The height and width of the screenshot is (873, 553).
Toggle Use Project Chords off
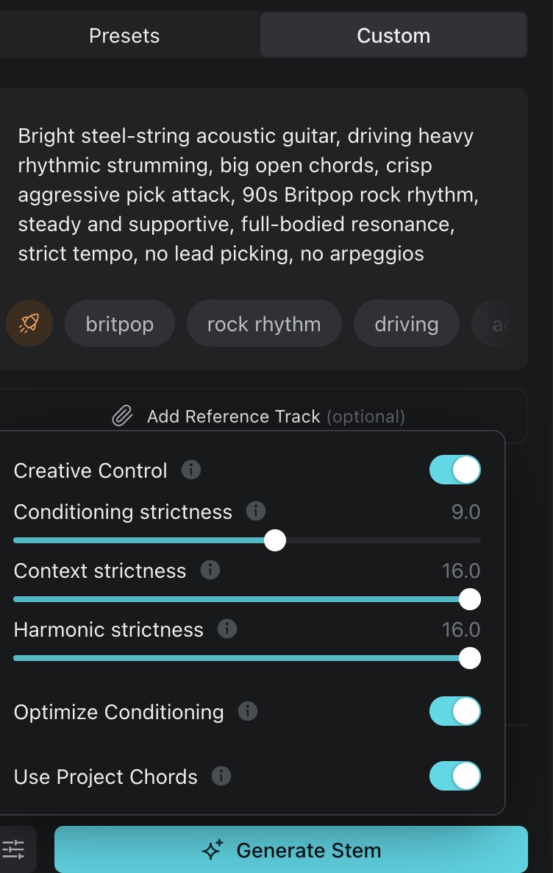pos(454,776)
